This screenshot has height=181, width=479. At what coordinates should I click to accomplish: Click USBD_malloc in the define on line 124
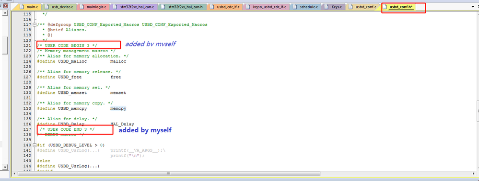pyautogui.click(x=72, y=61)
